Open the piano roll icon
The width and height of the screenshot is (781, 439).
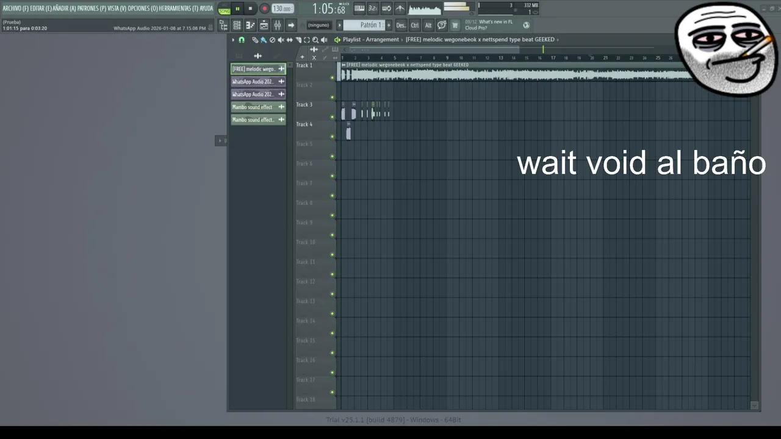tap(250, 25)
